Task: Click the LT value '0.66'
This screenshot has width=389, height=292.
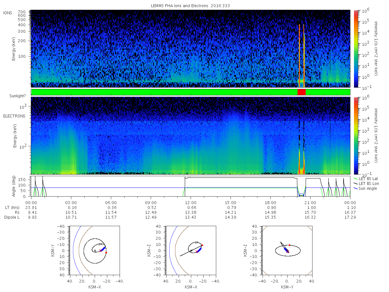Action: [192, 207]
